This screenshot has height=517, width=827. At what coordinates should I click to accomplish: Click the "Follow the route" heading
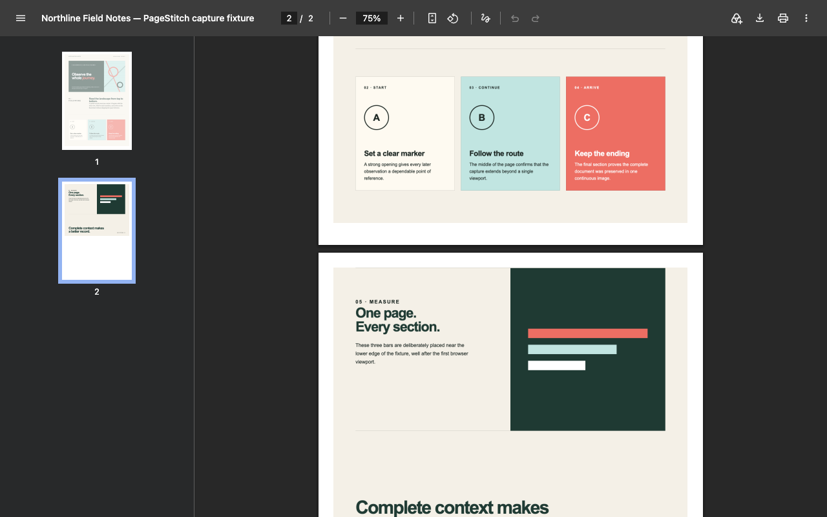point(496,154)
